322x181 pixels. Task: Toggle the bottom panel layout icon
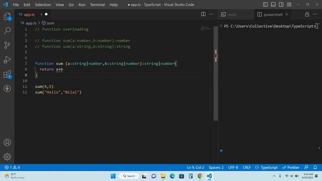[273, 5]
